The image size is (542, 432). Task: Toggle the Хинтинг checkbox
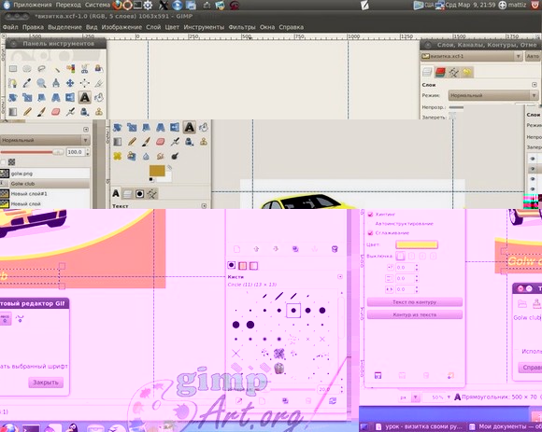coord(370,215)
